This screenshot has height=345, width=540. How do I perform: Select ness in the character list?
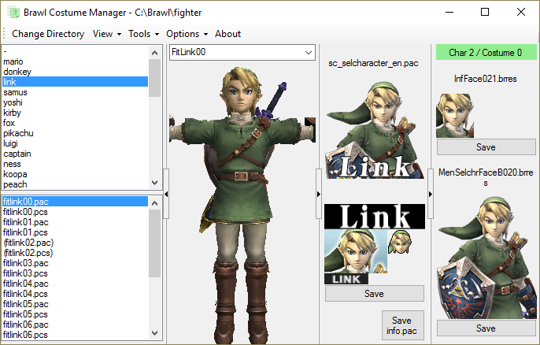(x=75, y=164)
